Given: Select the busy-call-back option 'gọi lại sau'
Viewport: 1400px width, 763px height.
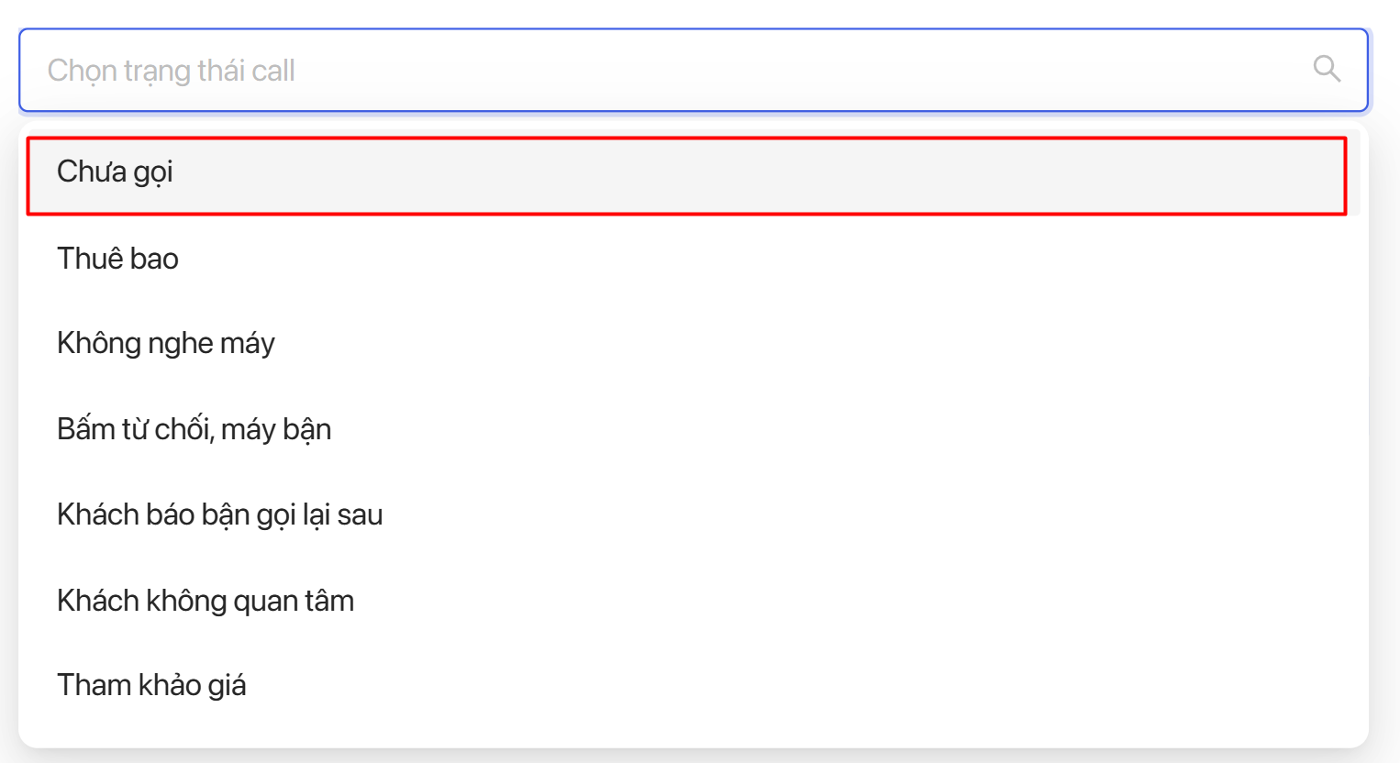Looking at the screenshot, I should 694,514.
